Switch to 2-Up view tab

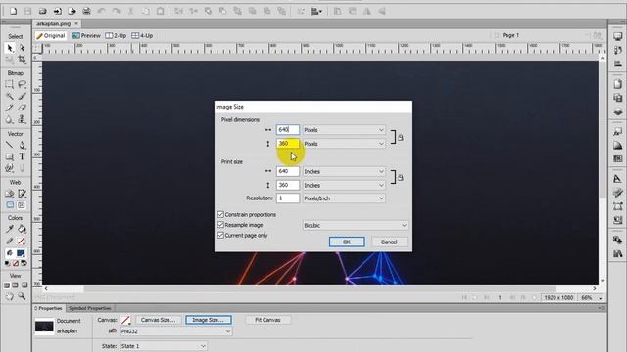pos(116,36)
